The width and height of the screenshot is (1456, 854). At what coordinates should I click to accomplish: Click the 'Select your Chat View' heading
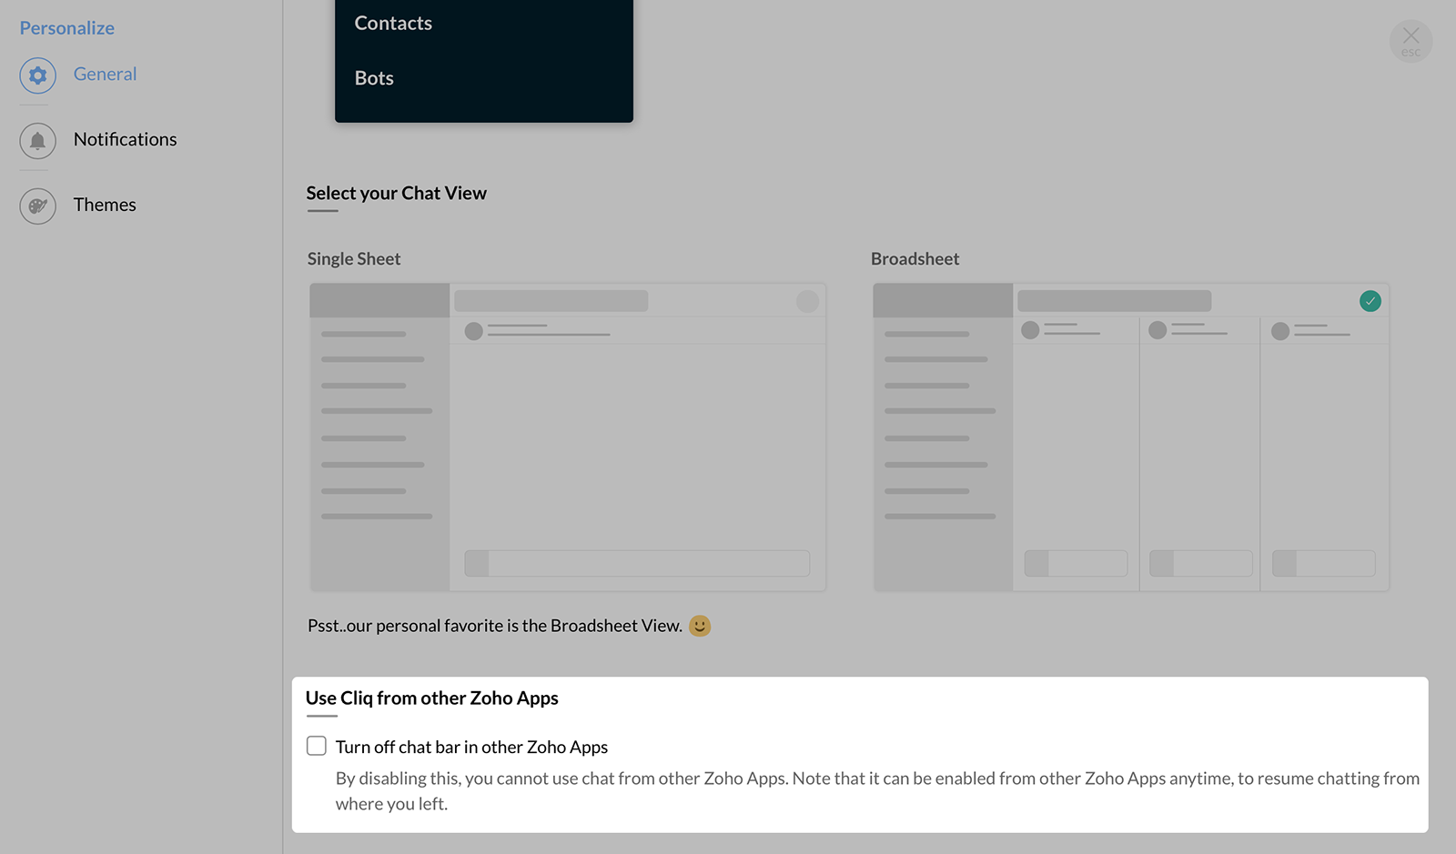click(x=396, y=193)
